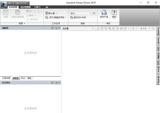
Task: Open the 对象特性 side palette tab
Action: click(x=158, y=41)
